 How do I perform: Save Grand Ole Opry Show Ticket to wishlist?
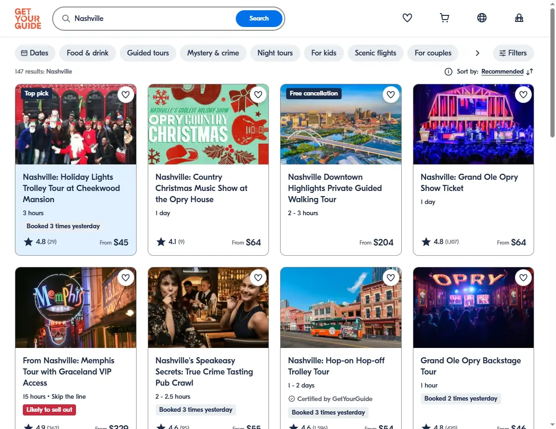pos(523,95)
